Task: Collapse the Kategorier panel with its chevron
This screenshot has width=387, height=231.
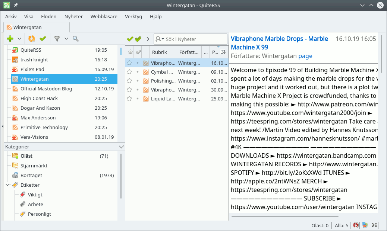Action: (121, 147)
